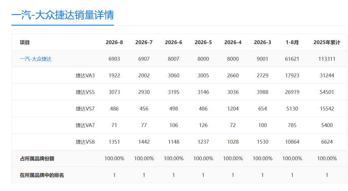The width and height of the screenshot is (348, 191).
Task: Click the 2025年累计 column header
Action: pyautogui.click(x=327, y=42)
